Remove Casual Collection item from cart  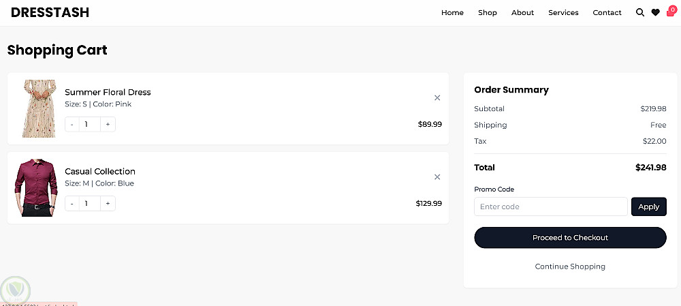pos(437,177)
